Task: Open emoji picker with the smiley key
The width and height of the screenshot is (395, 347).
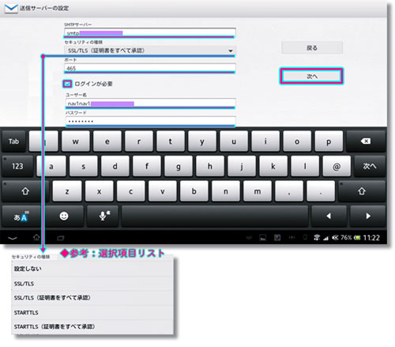Action: pyautogui.click(x=64, y=216)
